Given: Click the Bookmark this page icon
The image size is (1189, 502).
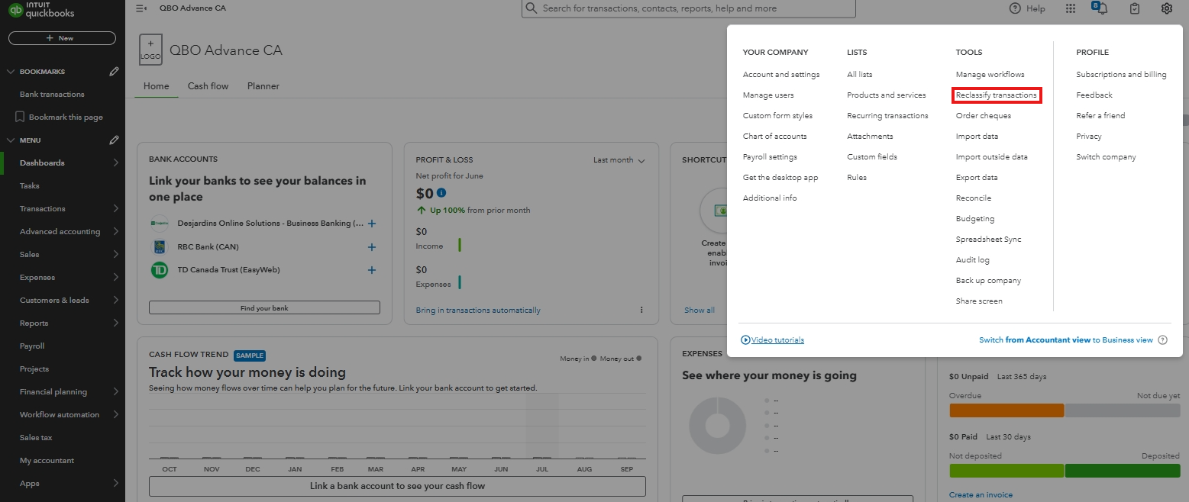Looking at the screenshot, I should tap(21, 117).
